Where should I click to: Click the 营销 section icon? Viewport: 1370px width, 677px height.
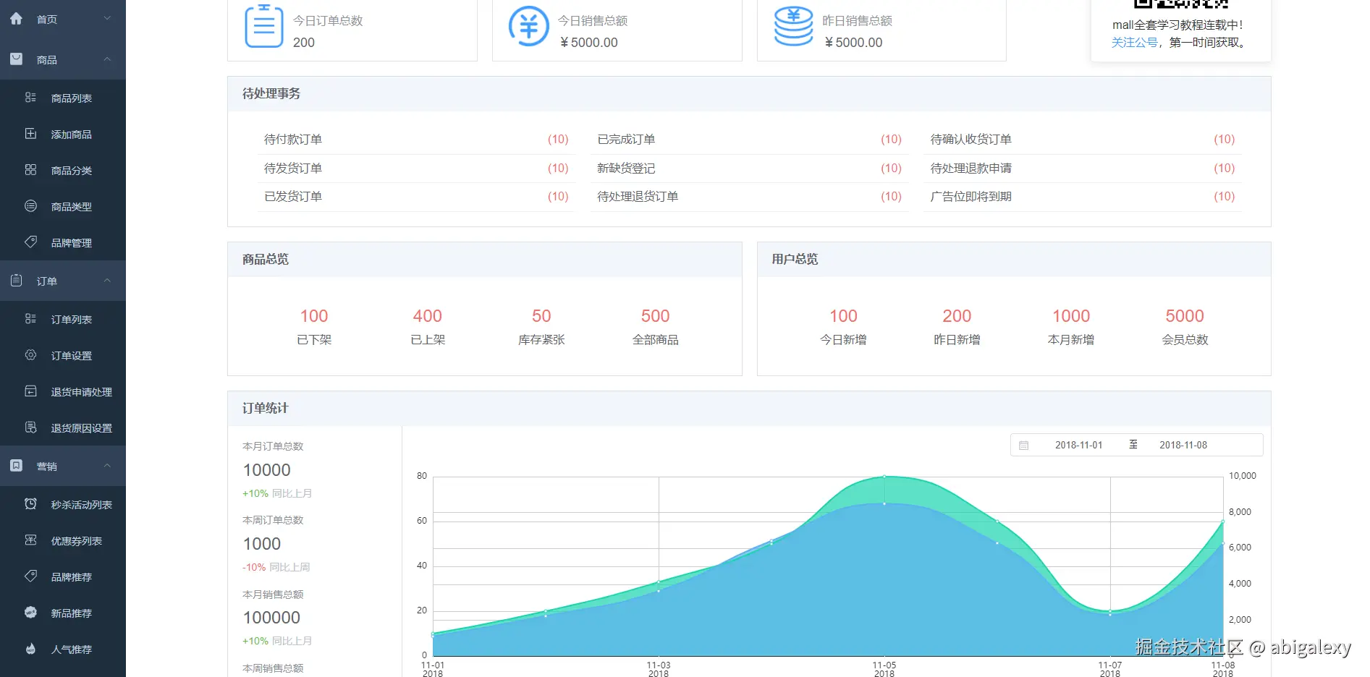click(16, 466)
